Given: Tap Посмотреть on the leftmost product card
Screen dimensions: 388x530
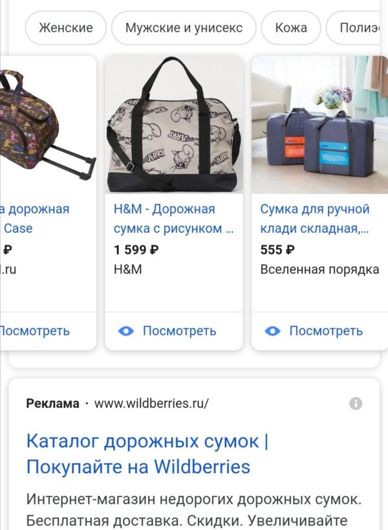Looking at the screenshot, I should 34,331.
